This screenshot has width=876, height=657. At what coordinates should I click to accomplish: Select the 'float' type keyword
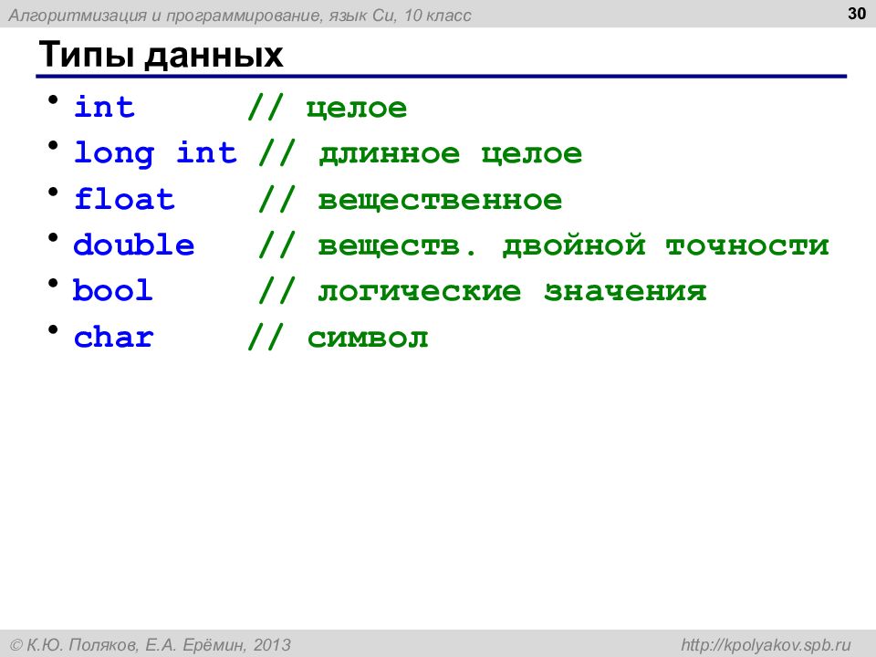[124, 199]
